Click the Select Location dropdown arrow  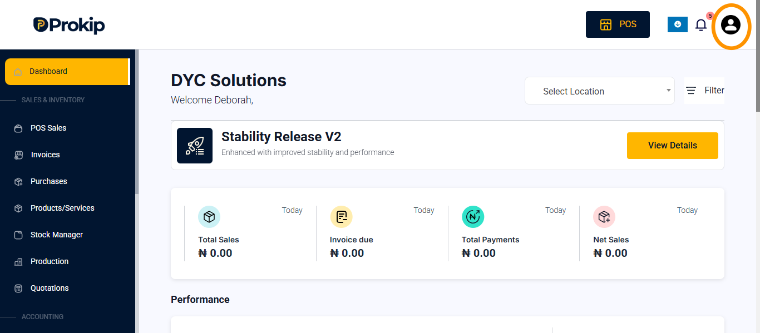[669, 91]
